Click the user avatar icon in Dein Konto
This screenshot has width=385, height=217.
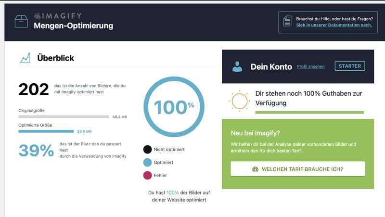[x=237, y=66]
